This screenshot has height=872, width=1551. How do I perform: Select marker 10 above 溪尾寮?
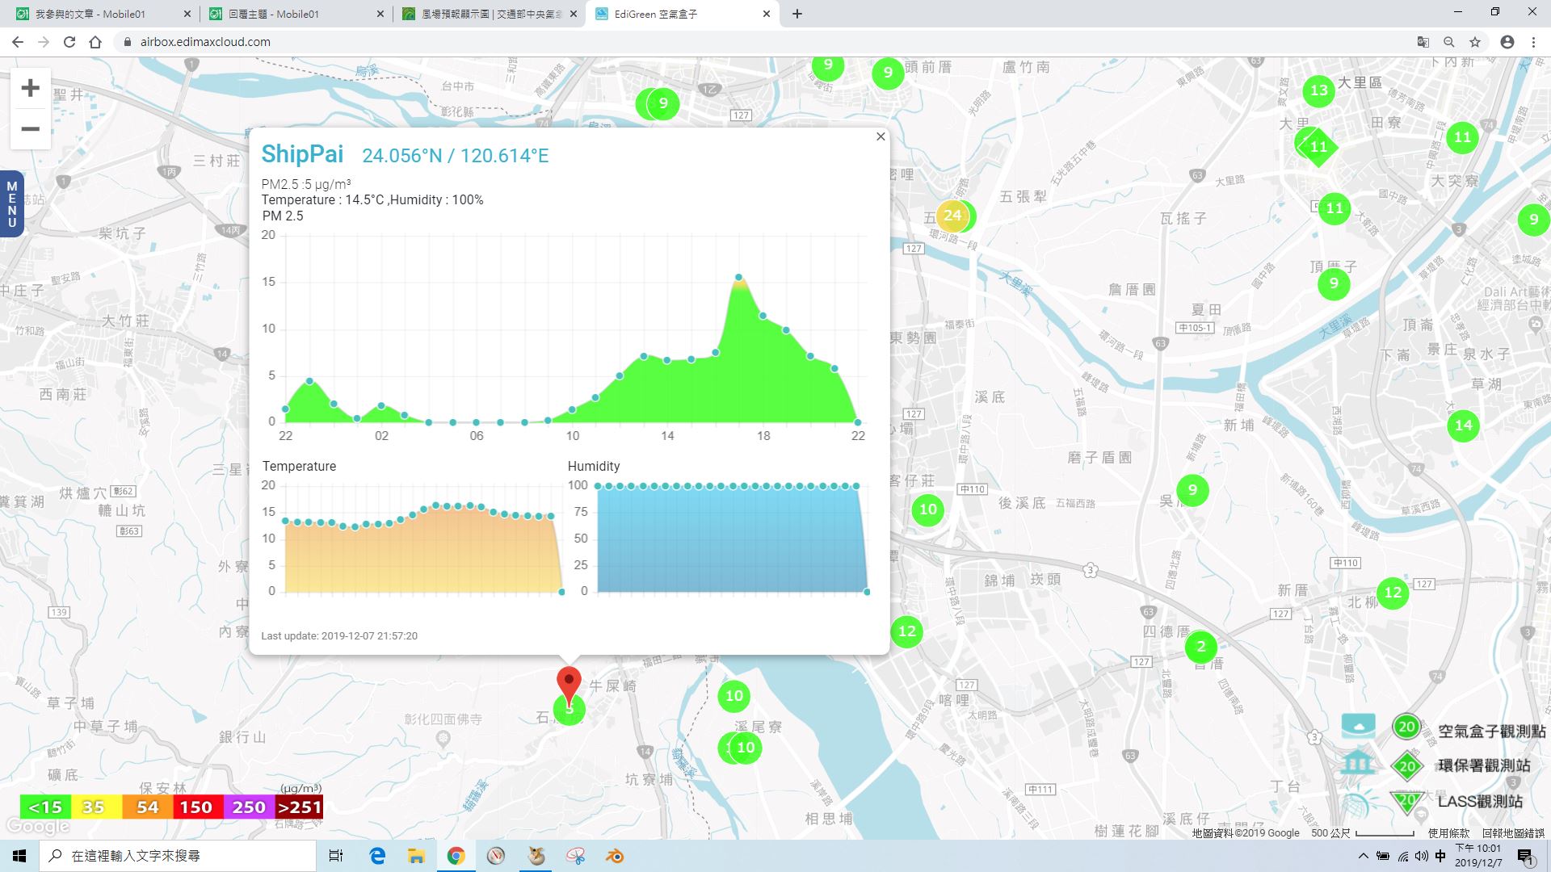coord(733,696)
